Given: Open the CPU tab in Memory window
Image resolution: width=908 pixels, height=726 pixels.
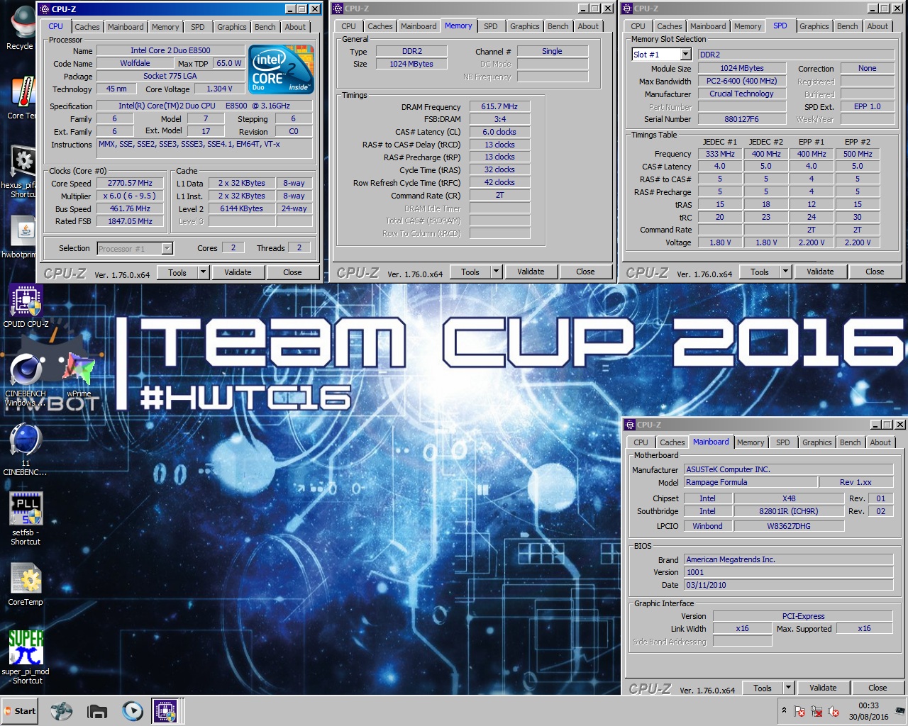Looking at the screenshot, I should point(348,26).
